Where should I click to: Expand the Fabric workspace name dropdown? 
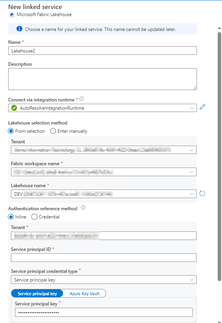104,172
